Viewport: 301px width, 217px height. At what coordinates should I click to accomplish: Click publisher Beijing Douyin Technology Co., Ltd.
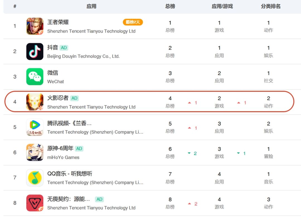[83, 56]
